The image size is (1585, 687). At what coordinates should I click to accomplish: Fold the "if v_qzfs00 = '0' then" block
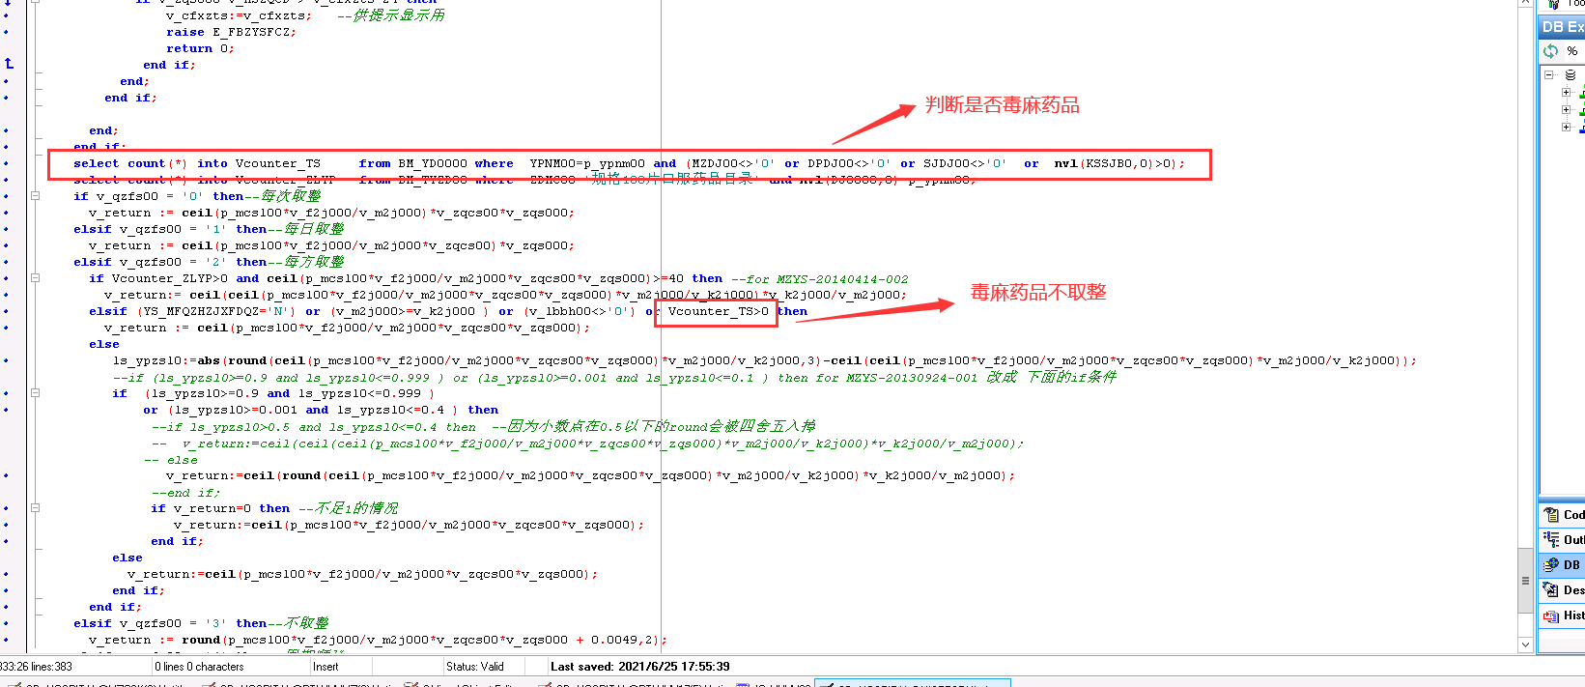(35, 195)
